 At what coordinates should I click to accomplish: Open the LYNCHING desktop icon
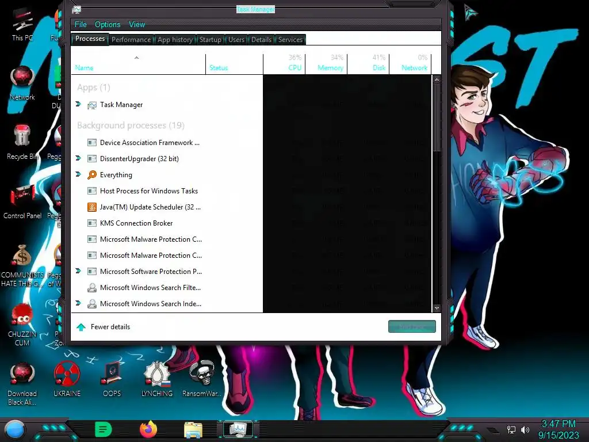coord(156,379)
